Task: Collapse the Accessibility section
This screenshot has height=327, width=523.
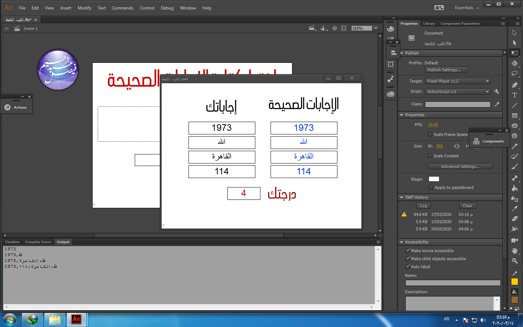Action: (402, 242)
